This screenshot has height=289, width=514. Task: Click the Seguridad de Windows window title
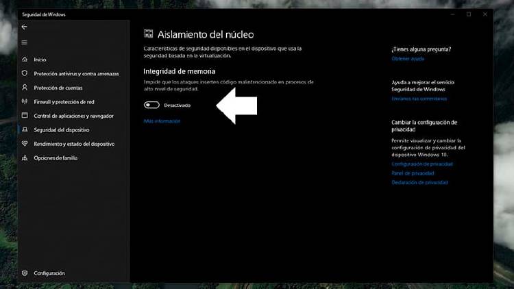coord(44,14)
